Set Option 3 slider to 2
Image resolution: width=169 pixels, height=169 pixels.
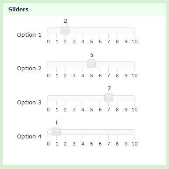pos(65,98)
